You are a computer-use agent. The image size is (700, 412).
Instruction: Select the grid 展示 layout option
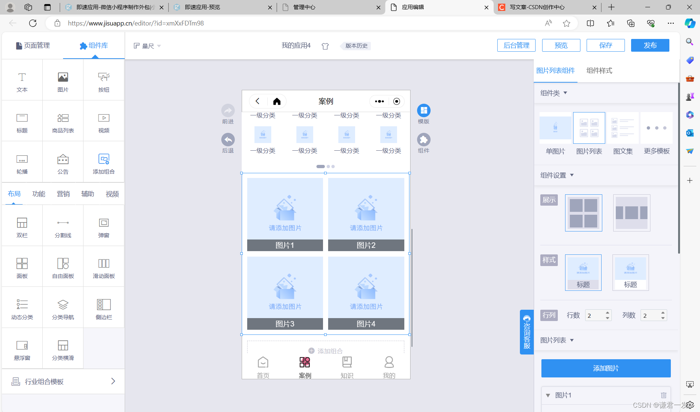[x=583, y=213]
